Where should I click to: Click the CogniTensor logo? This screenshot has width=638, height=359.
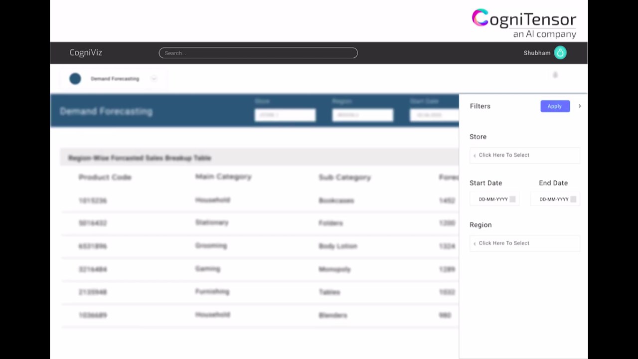point(524,23)
